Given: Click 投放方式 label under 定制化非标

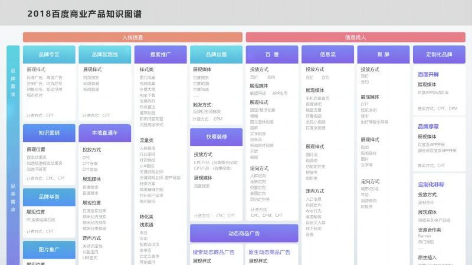Looking at the screenshot, I should point(427,195).
